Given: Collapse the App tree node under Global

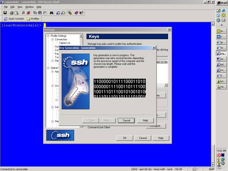Looking at the screenshot, I should click(x=52, y=72).
